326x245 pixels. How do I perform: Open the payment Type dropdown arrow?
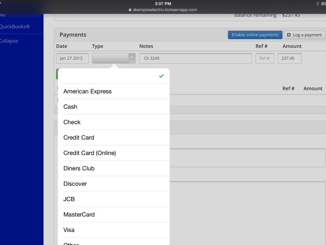coord(131,58)
